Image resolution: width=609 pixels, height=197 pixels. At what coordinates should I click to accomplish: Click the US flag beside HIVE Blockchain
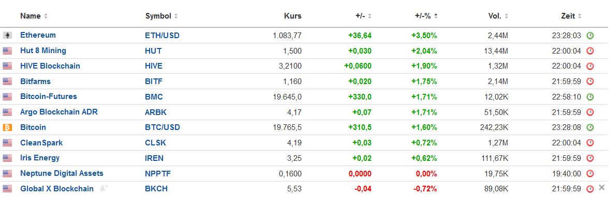(x=7, y=66)
